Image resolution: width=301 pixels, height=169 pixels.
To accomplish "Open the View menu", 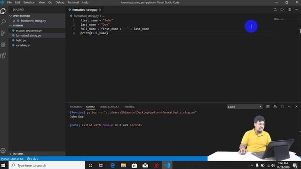I will click(x=42, y=2).
